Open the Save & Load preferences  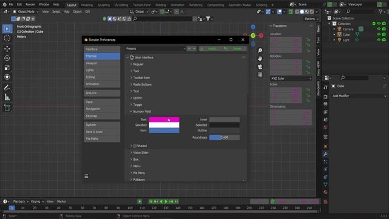[x=102, y=132]
